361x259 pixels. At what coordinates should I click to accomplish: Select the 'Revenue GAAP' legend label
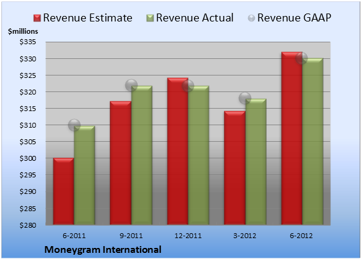[294, 18]
